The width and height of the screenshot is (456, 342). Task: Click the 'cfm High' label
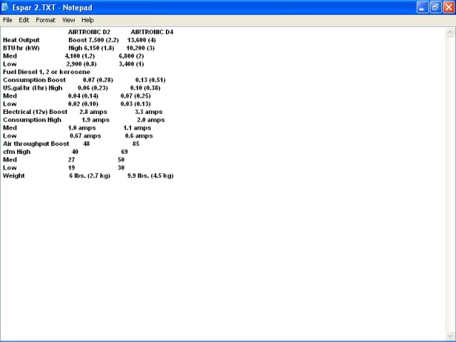pos(16,152)
